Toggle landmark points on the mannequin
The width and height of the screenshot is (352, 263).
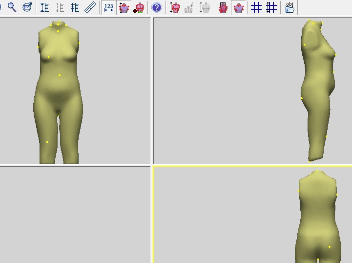[x=124, y=7]
